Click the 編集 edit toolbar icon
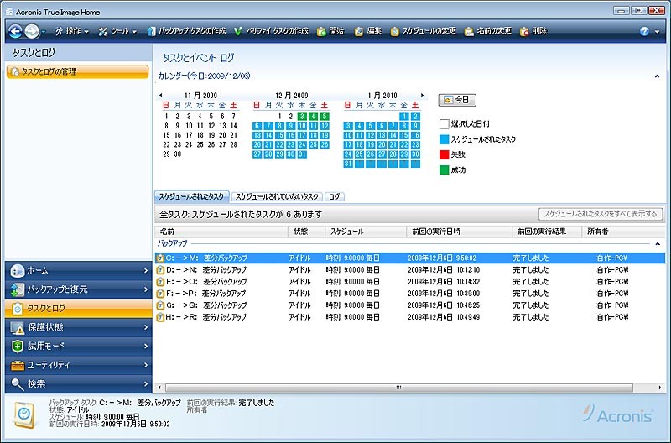Viewport: 671px width, 443px height. click(359, 31)
